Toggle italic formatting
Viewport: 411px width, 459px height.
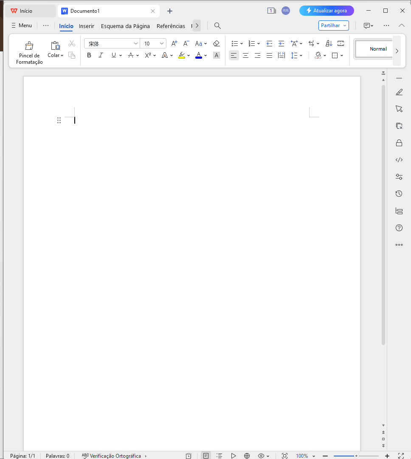pos(101,55)
